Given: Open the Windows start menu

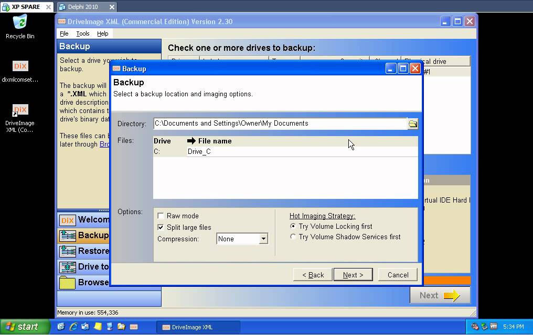Looking at the screenshot, I should (25, 327).
